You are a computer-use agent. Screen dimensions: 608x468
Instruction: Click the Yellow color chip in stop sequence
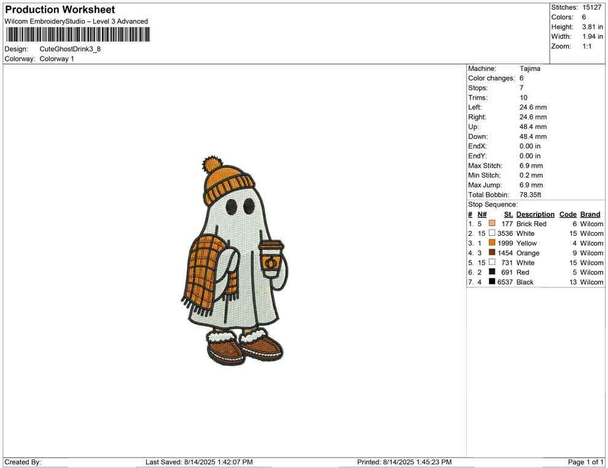(x=491, y=243)
